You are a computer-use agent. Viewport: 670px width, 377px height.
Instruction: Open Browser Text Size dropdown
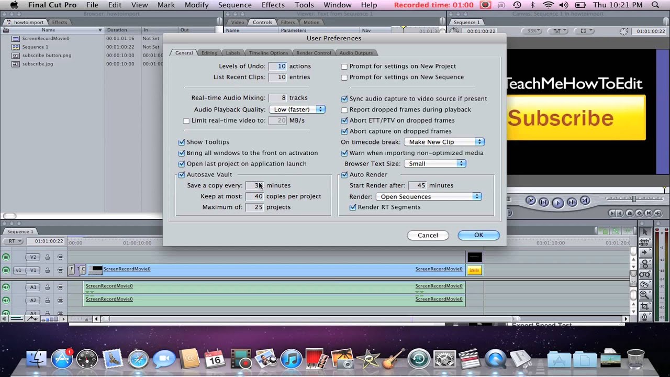click(434, 163)
